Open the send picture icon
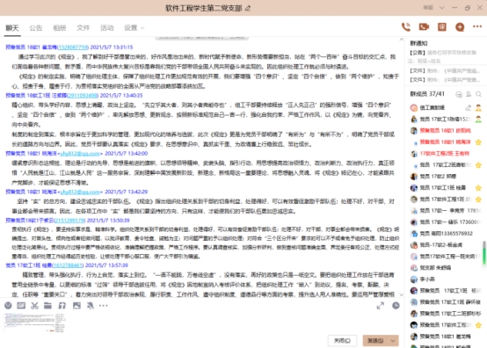This screenshot has height=348, width=487. (76, 306)
